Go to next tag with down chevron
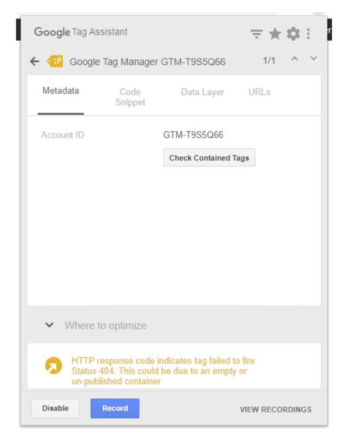Screen dimensions: 345x443 314,59
